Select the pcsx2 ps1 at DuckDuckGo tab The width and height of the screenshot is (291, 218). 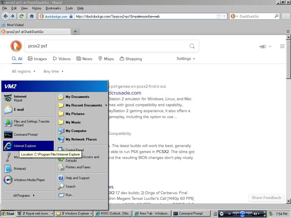[x=36, y=32]
